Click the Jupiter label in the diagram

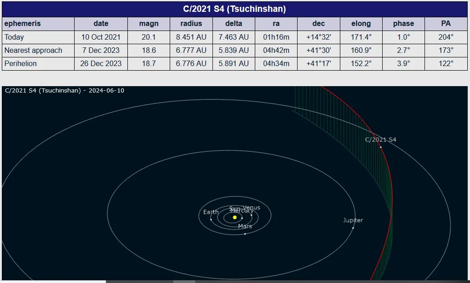(x=353, y=220)
